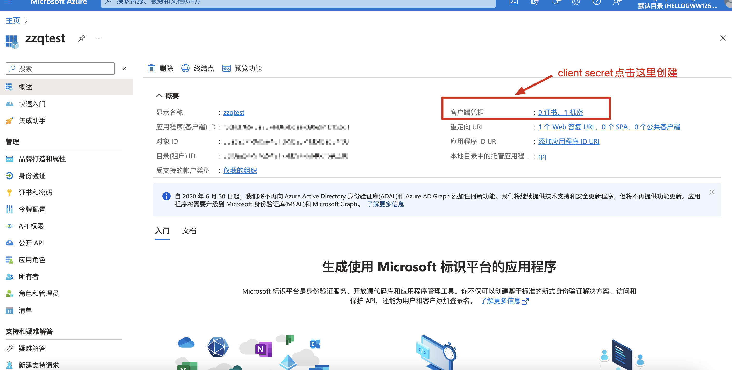Click the 管理 section header in sidebar
This screenshot has height=370, width=732.
click(12, 141)
